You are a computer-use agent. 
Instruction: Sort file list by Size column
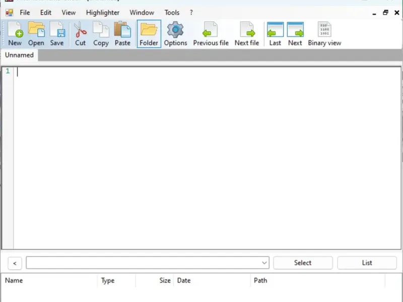[155, 280]
